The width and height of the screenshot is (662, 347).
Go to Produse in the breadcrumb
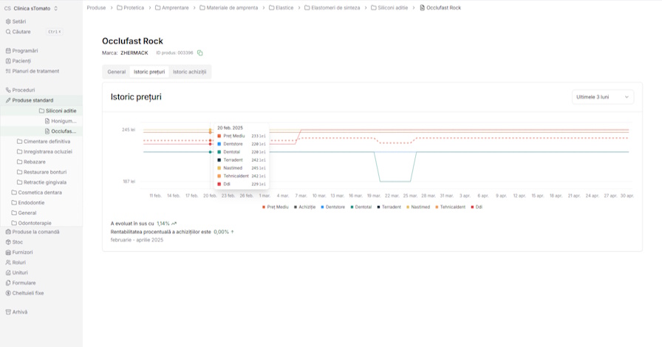click(96, 7)
